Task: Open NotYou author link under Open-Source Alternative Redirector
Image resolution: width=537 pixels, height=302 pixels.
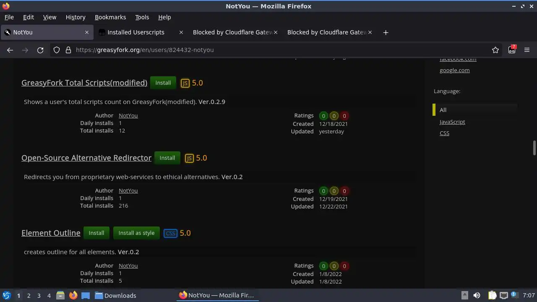Action: tap(128, 190)
